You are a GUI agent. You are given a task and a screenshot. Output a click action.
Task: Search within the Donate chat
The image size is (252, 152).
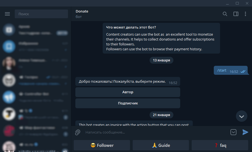click(225, 14)
